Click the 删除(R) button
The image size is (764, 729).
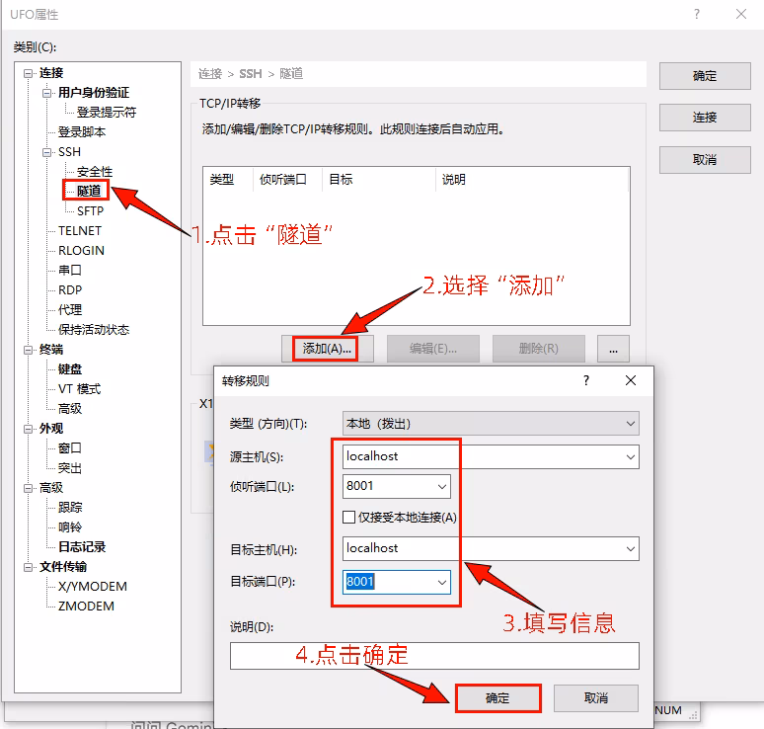point(538,349)
